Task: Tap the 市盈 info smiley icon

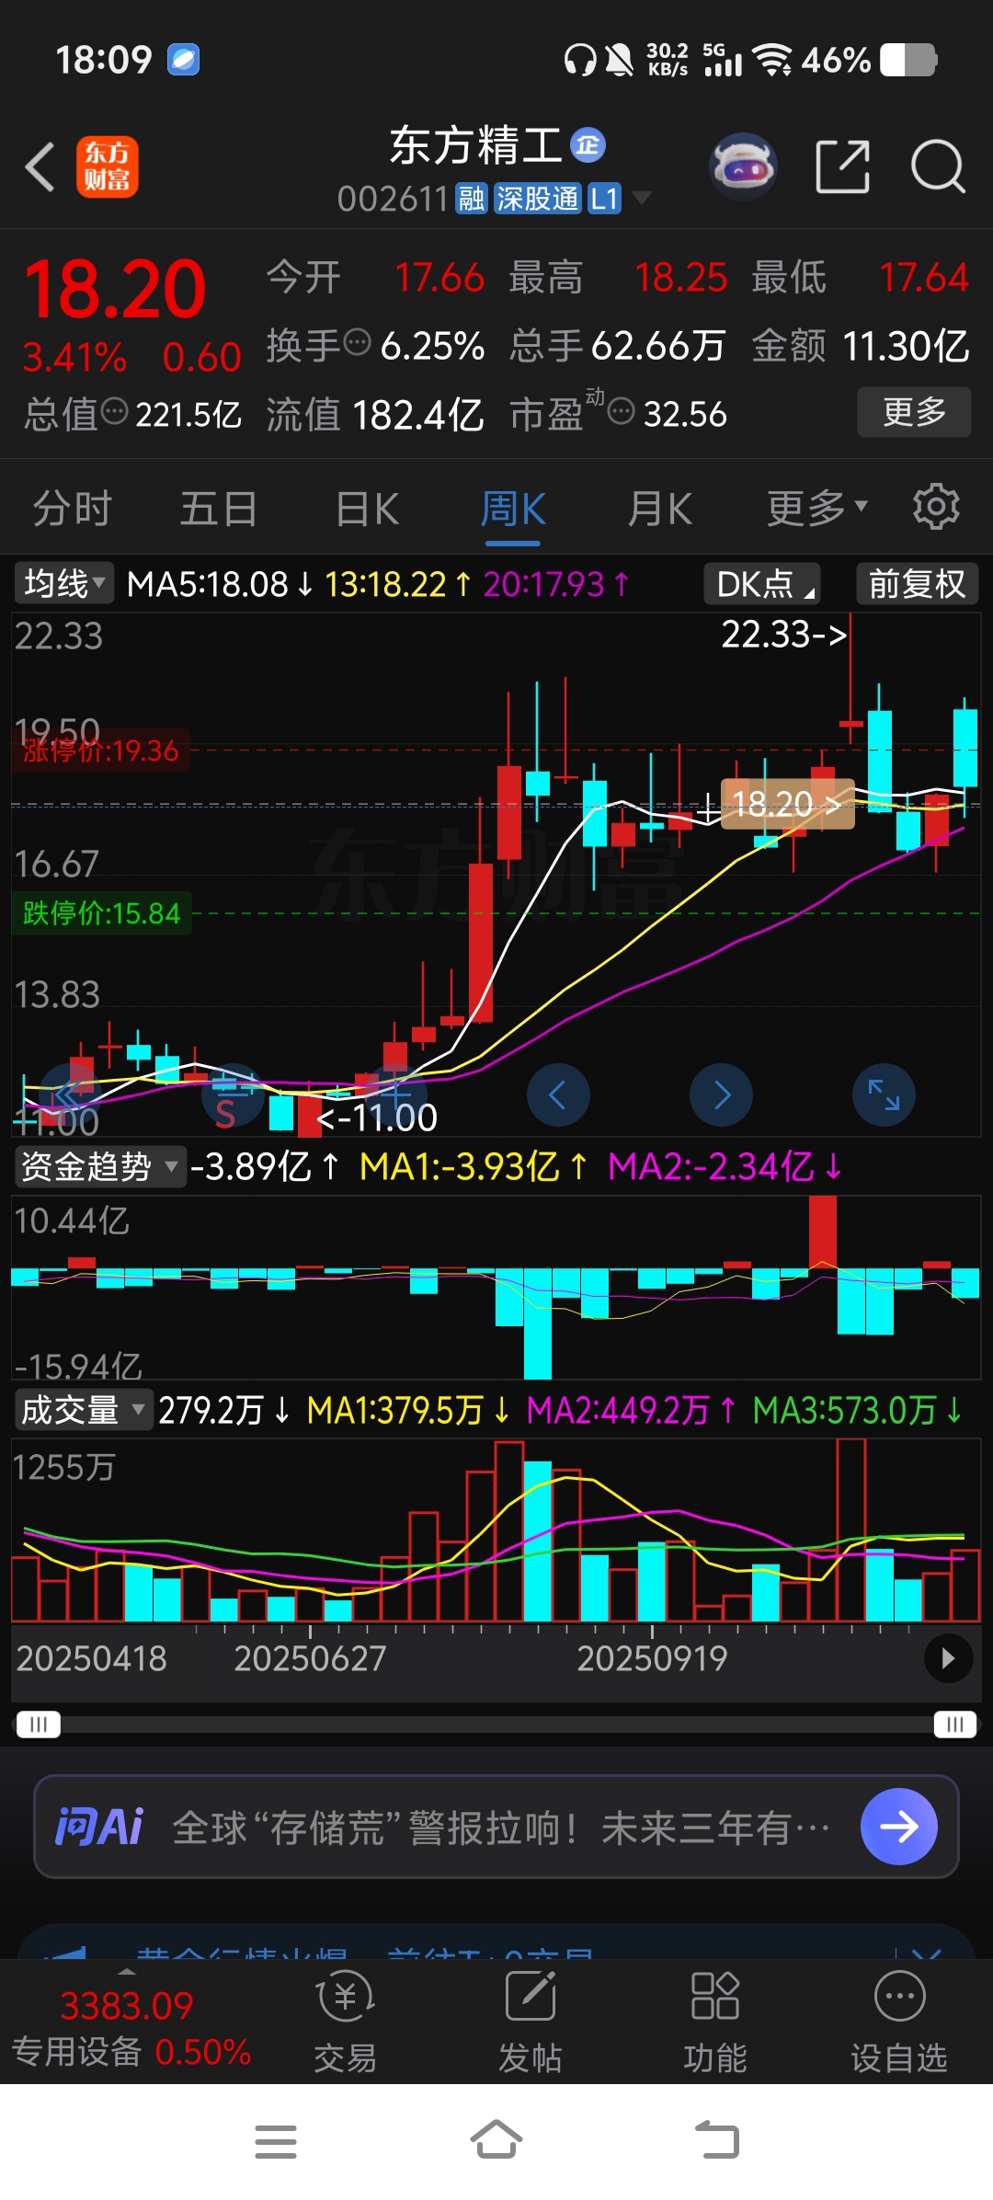Action: tap(622, 411)
